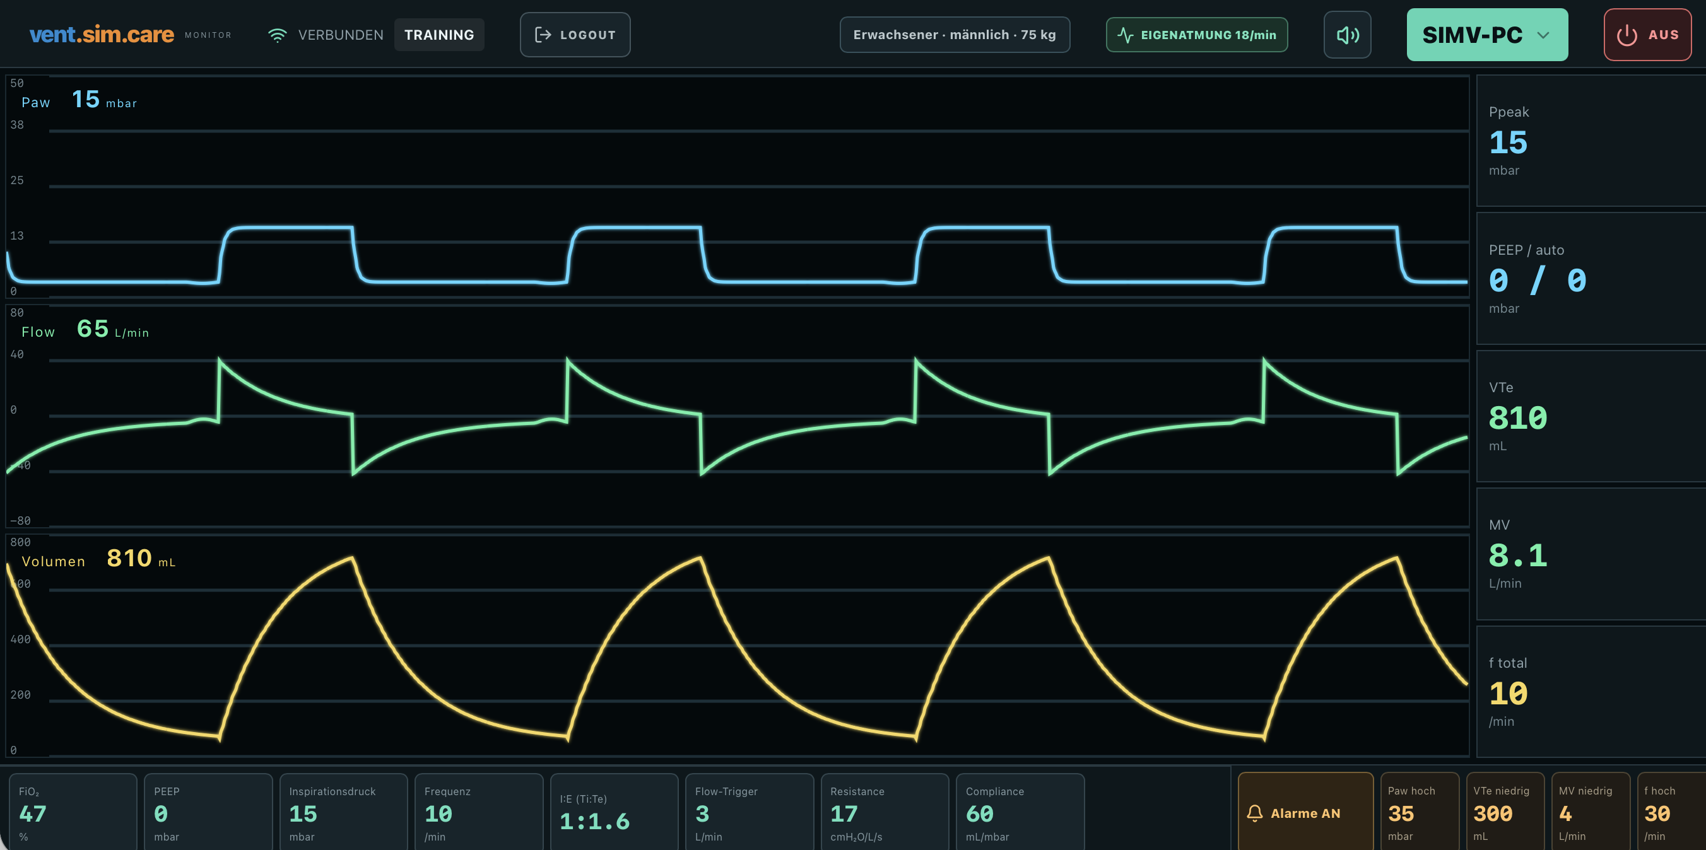Click the Paw 15 mbar waveform label
The image size is (1706, 850).
coord(79,100)
